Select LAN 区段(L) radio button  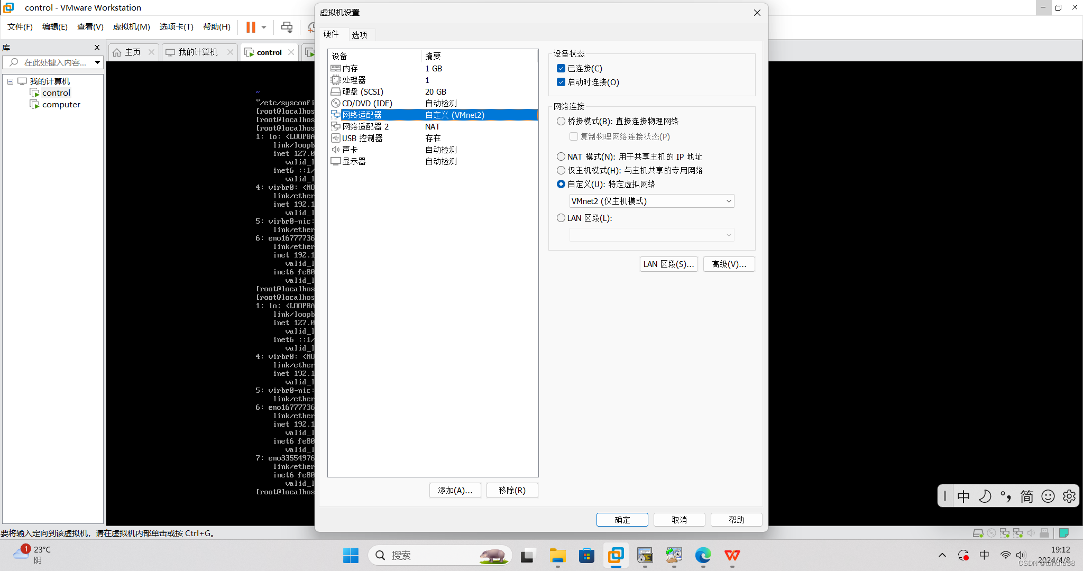point(561,218)
